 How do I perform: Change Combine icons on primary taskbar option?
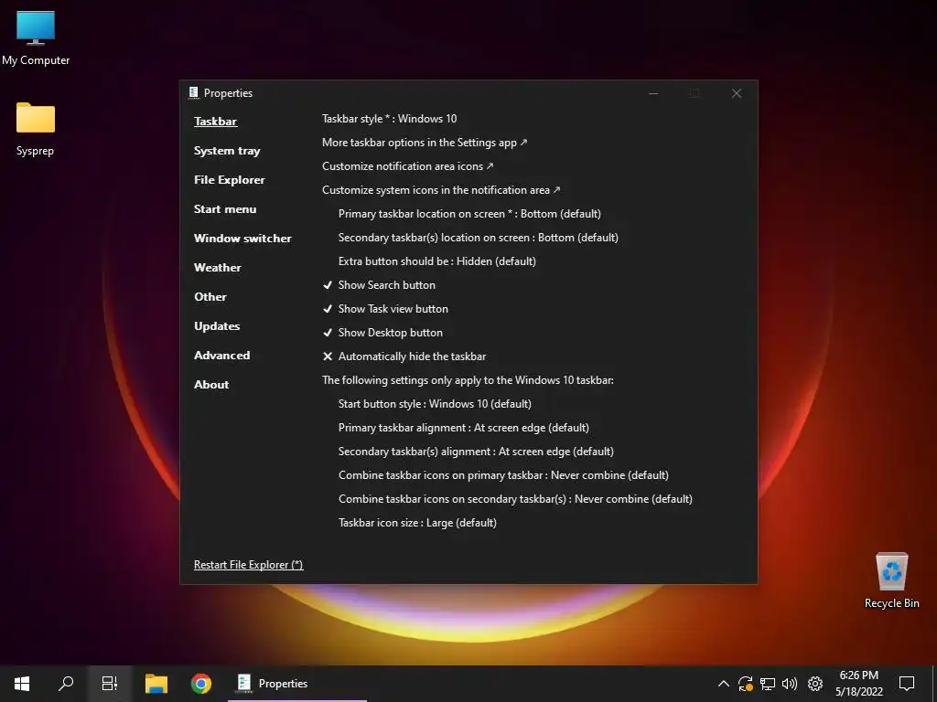503,475
